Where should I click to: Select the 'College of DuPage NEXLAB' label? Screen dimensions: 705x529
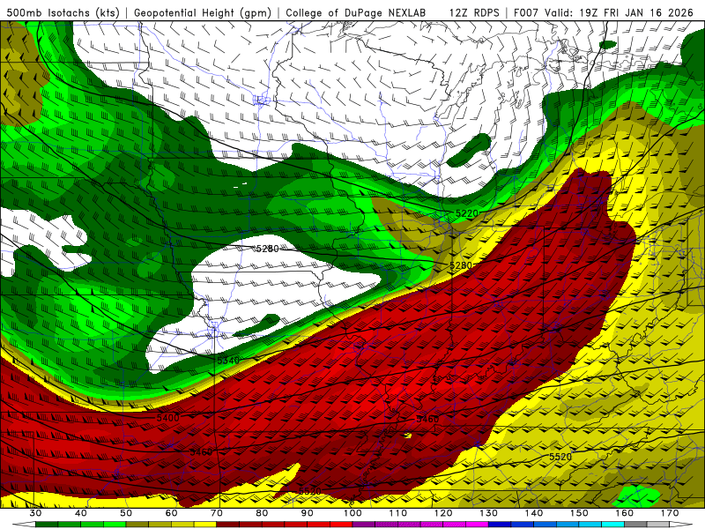point(356,12)
